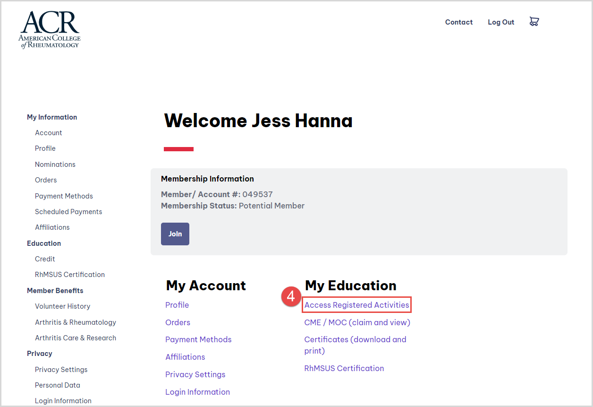
Task: Open Certificates download and print link
Action: click(x=356, y=345)
